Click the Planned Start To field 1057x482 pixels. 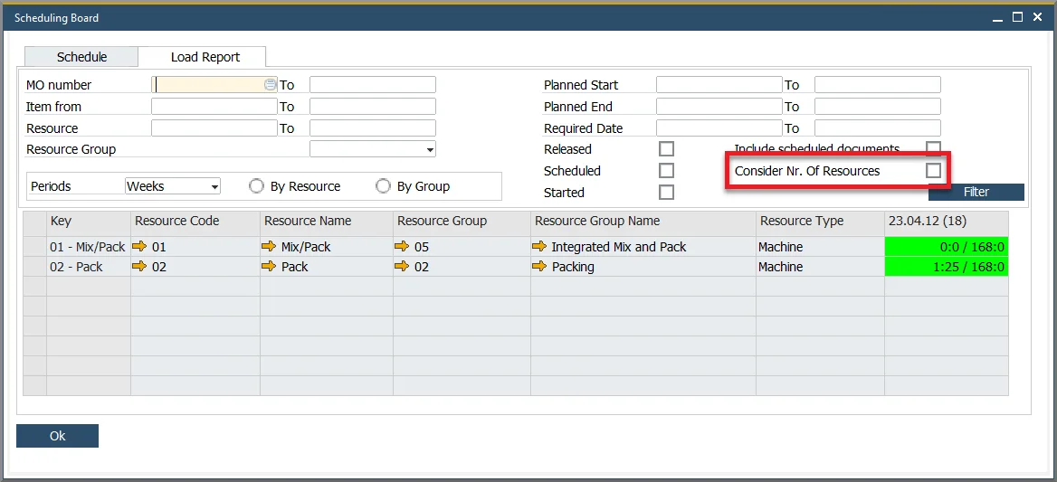pyautogui.click(x=878, y=85)
